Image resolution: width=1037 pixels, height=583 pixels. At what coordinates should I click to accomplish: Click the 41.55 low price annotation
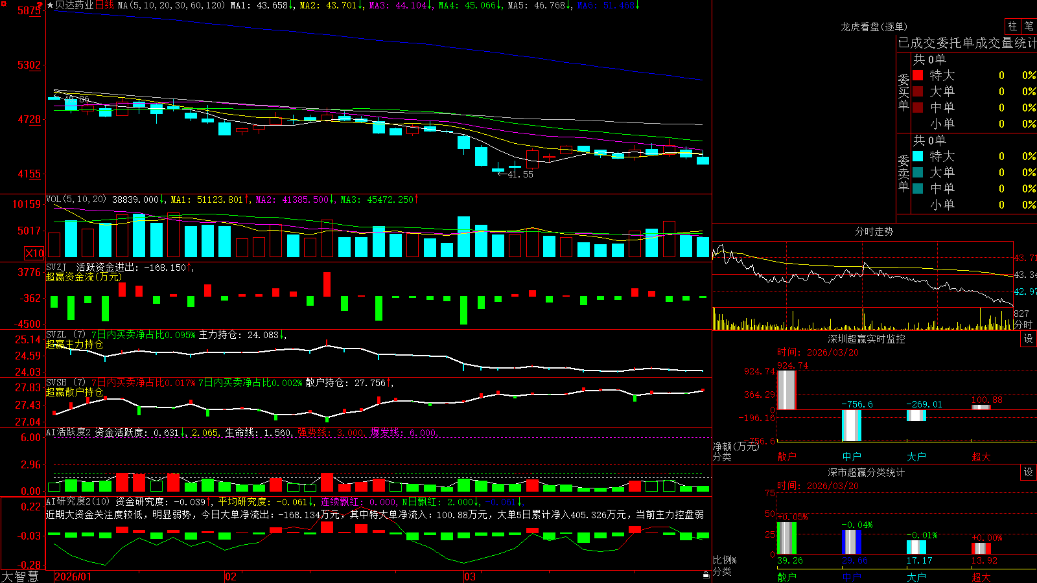(520, 174)
